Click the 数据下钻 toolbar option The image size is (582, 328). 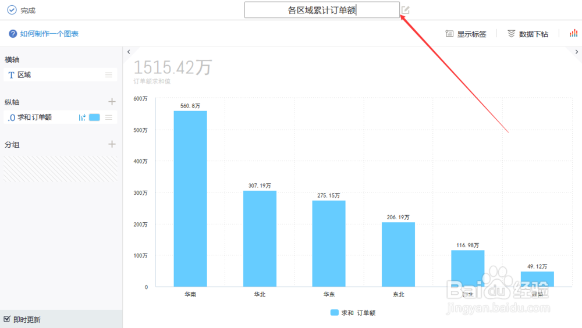tap(528, 34)
